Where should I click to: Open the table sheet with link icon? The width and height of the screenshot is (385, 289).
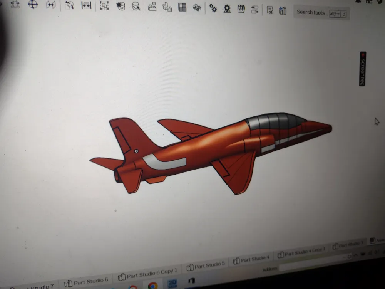(270, 10)
